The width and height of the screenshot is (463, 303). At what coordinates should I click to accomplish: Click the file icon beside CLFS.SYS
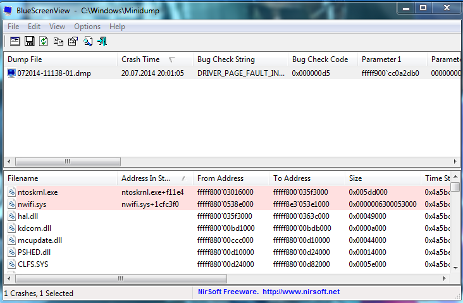(x=11, y=264)
